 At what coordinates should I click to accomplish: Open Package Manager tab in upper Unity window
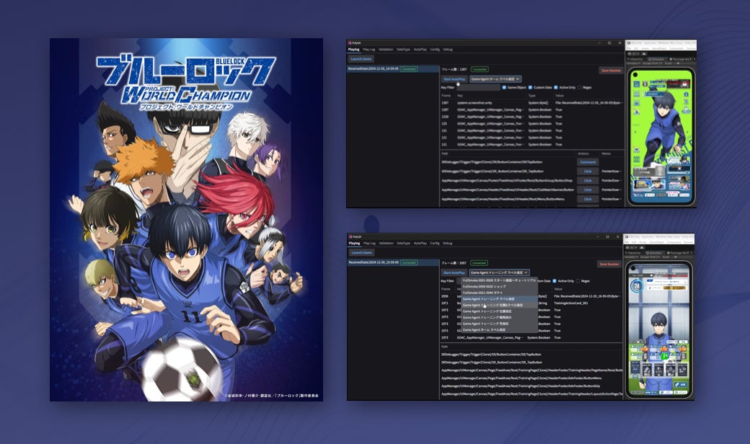point(679,59)
